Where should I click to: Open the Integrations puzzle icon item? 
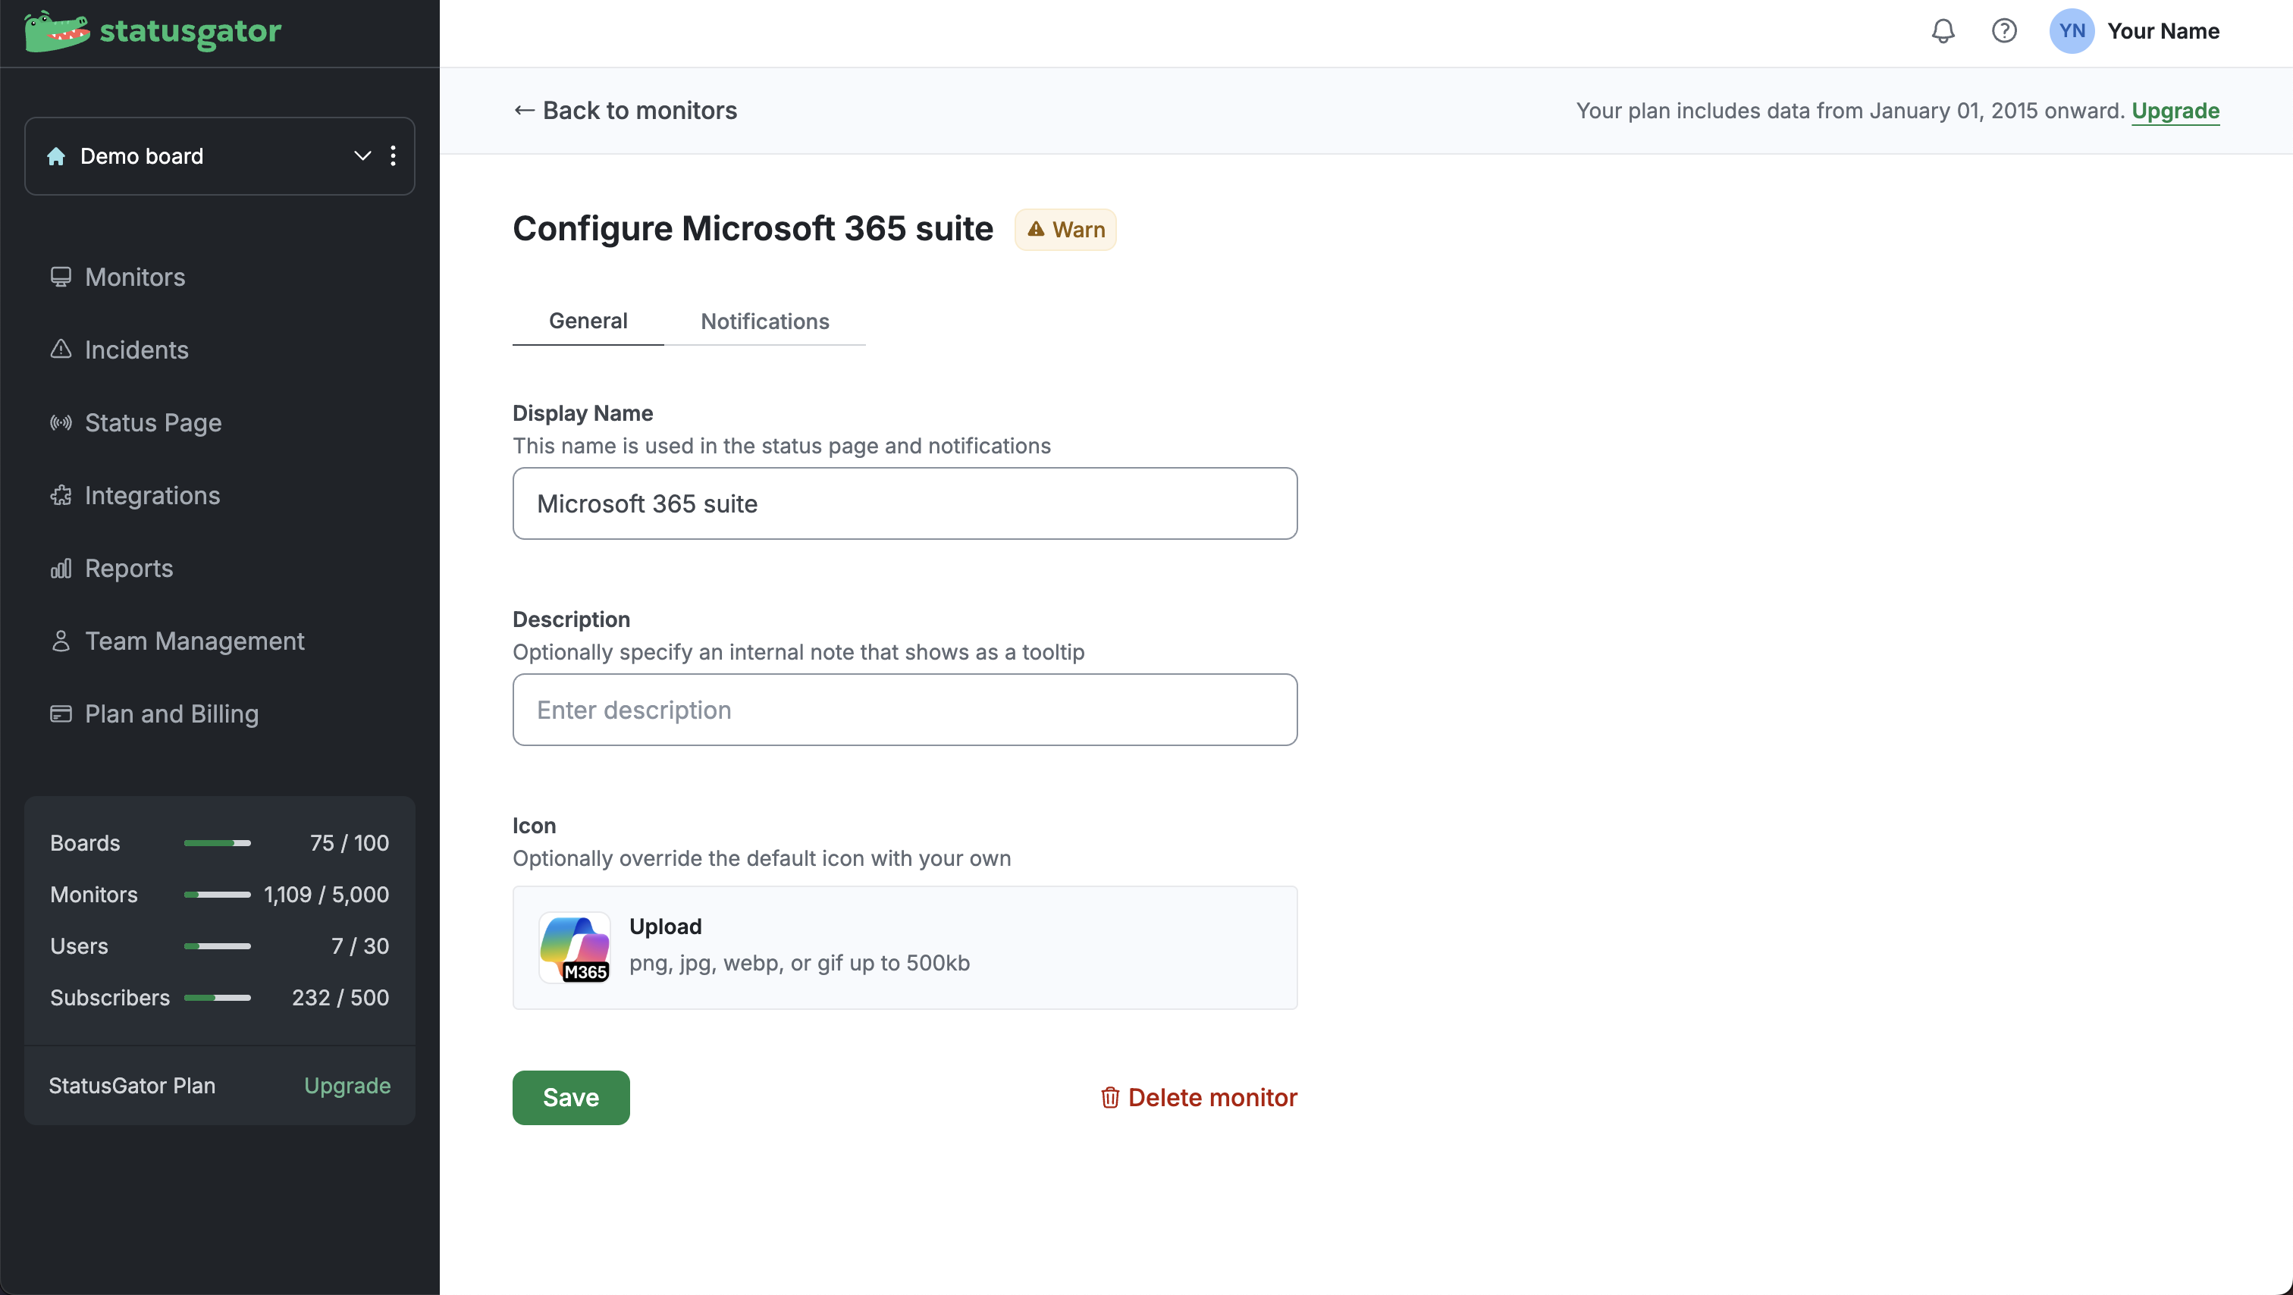(x=152, y=496)
